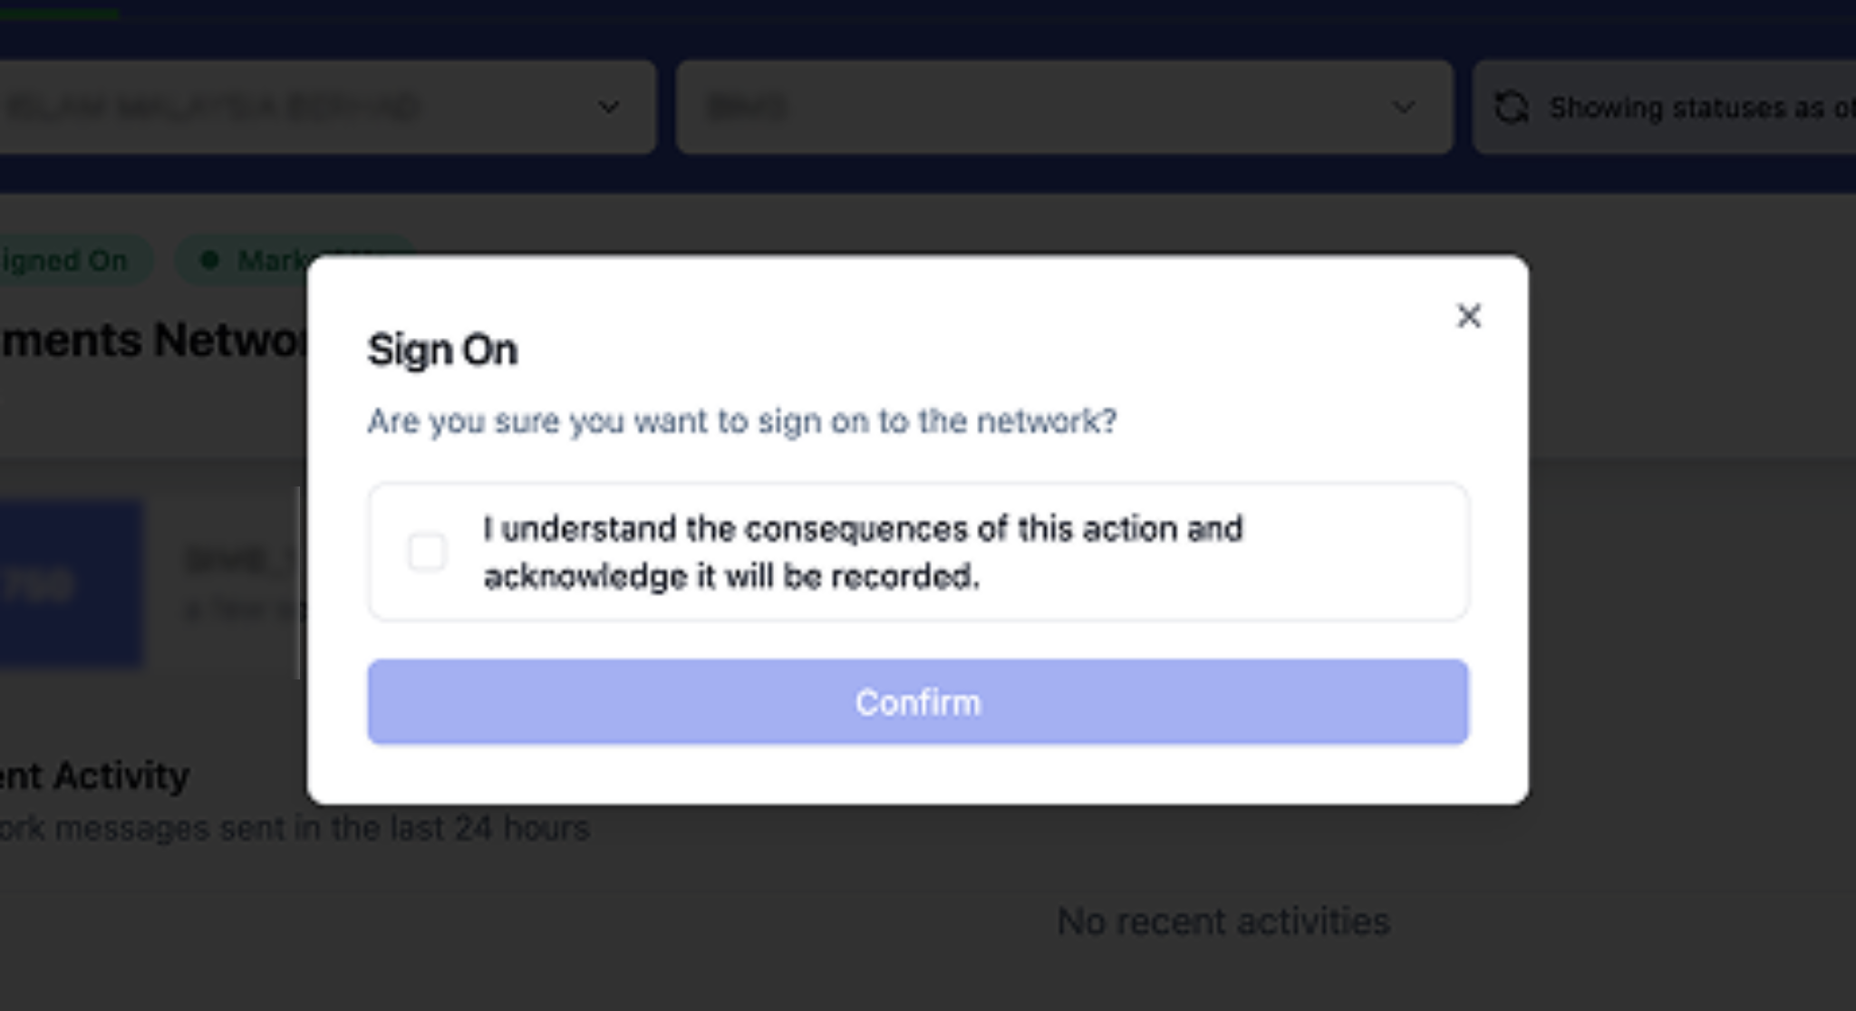Screen dimensions: 1856x1011
Task: Click the 'I understand the consequences' label text
Action: tap(861, 552)
